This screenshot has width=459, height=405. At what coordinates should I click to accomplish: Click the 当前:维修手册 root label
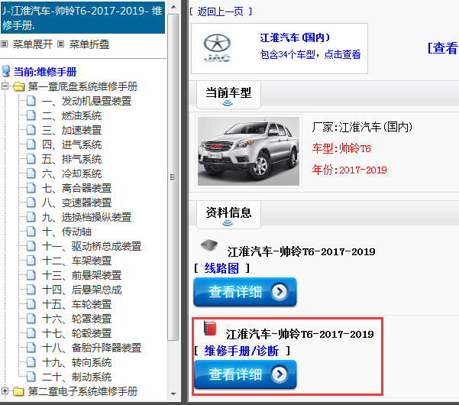pyautogui.click(x=45, y=72)
